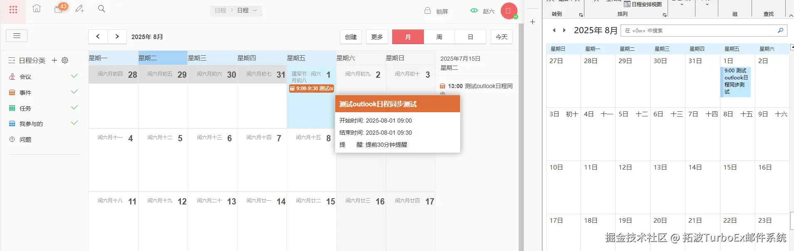Select 31日 in Outlook calendar

tap(695, 61)
